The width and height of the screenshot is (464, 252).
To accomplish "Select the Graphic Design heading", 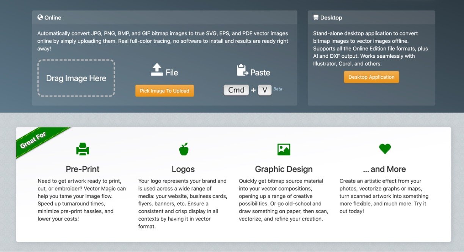I will (284, 169).
